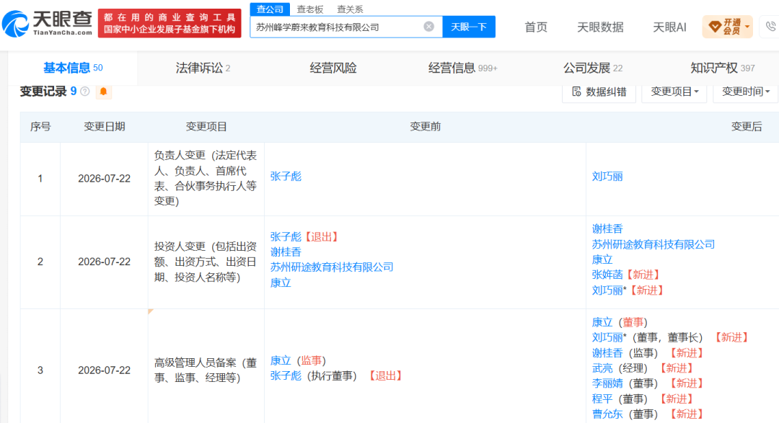The height and width of the screenshot is (423, 779).
Task: Click the 变更日期 column header
Action: (x=105, y=127)
